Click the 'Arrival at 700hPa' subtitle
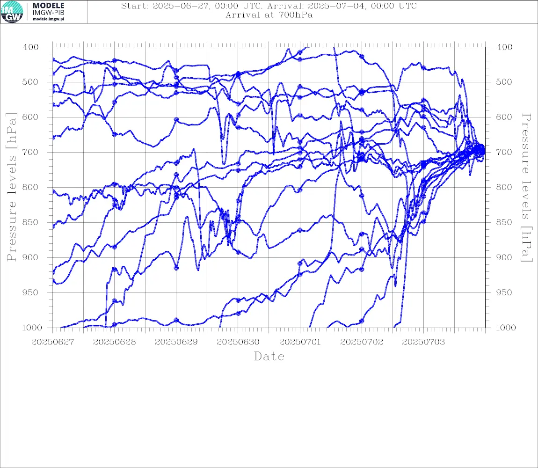The image size is (538, 468). tap(269, 15)
